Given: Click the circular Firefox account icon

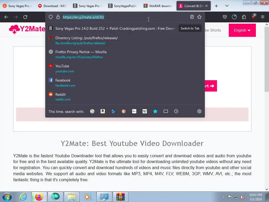Looking at the screenshot, I should pyautogui.click(x=234, y=17).
